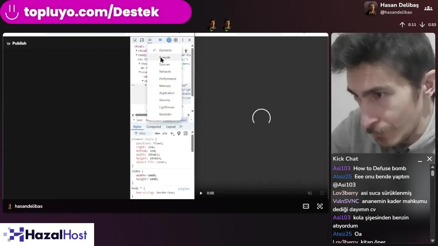
Task: Expand the head node in DOM tree
Action: click(x=137, y=51)
